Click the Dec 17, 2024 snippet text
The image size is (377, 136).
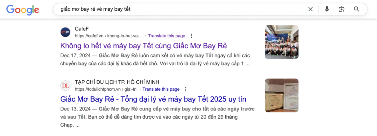155,60
